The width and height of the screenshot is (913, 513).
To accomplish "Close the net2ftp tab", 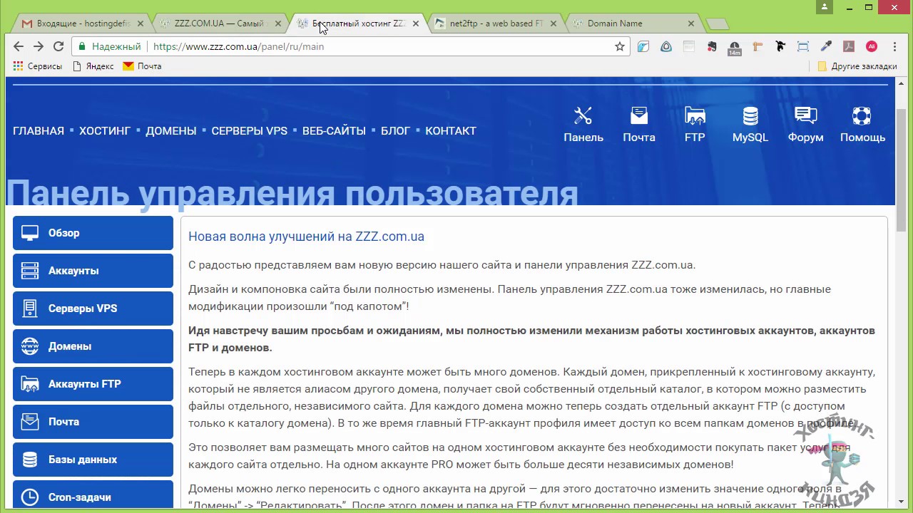I will tap(554, 24).
